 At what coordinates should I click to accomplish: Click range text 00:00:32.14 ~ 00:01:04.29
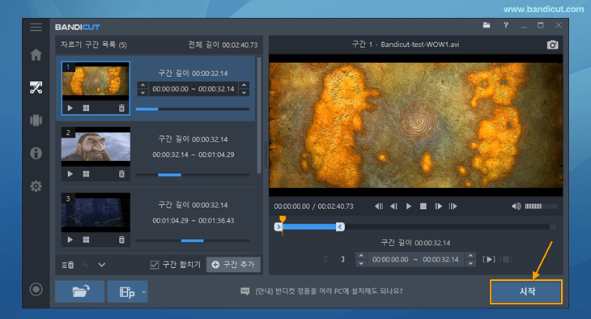(193, 155)
